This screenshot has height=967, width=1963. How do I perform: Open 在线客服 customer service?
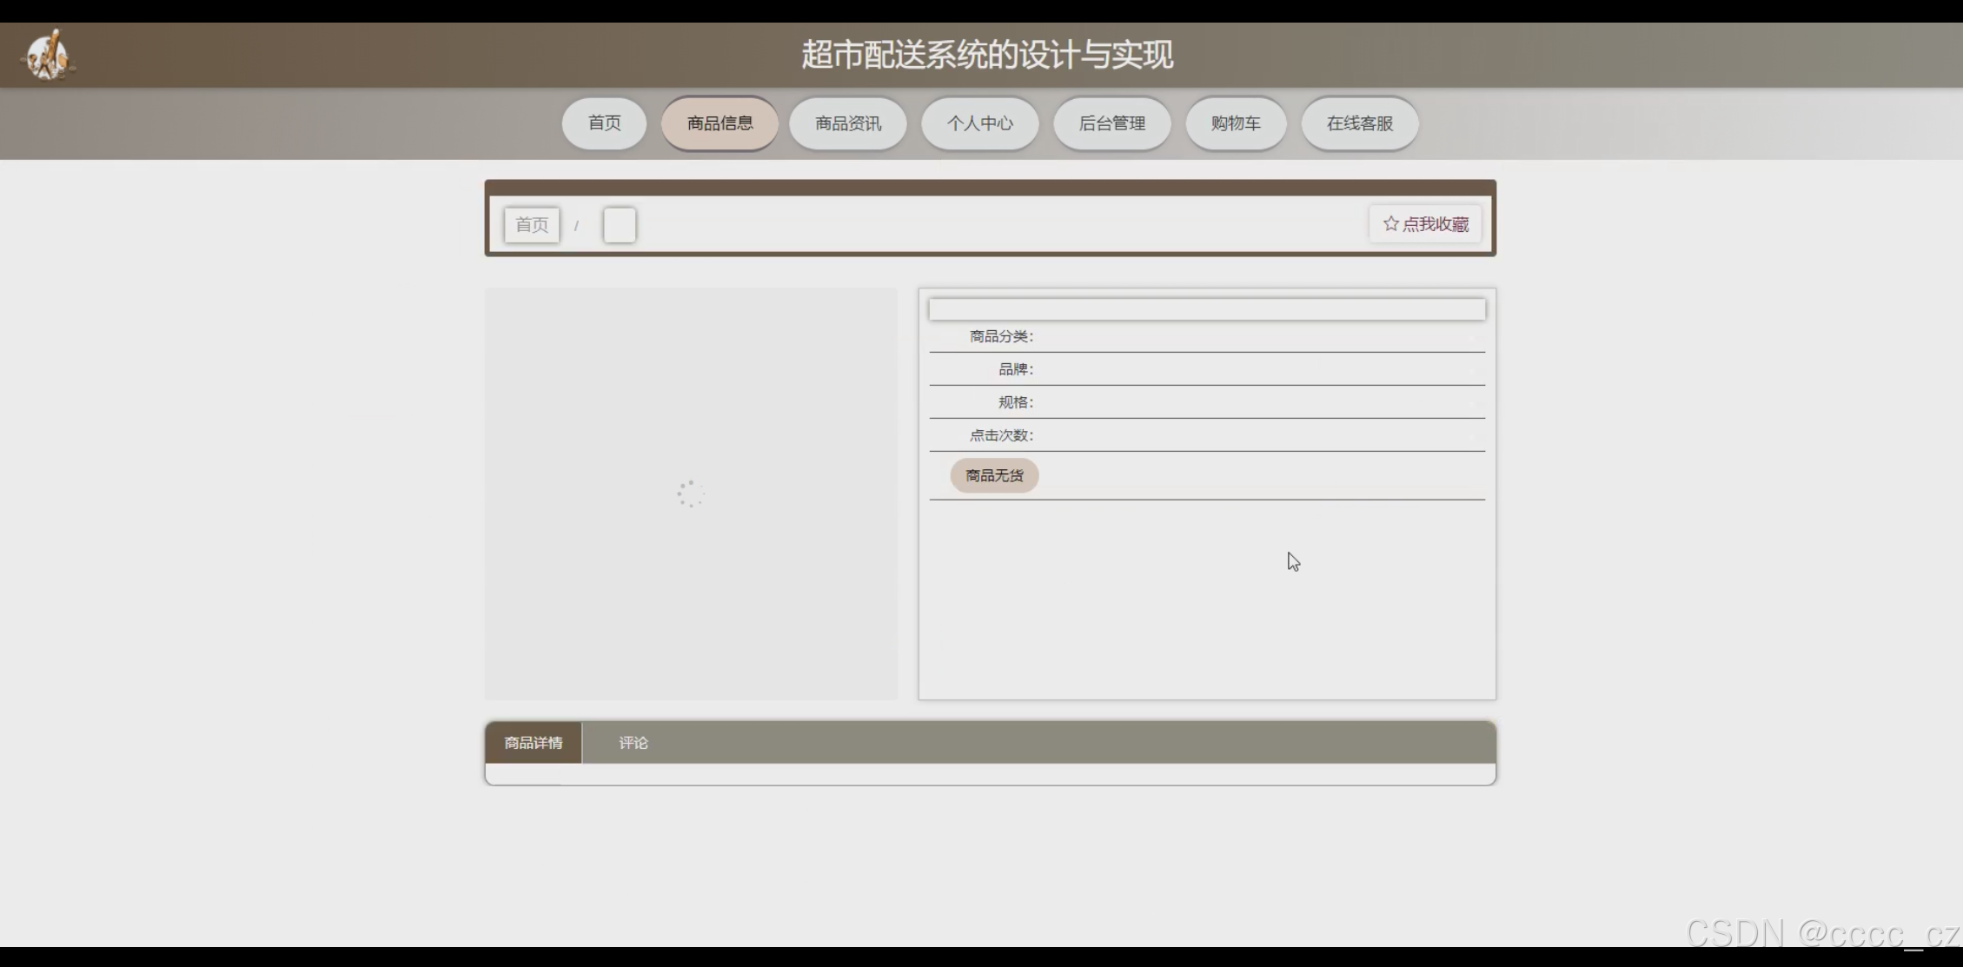(x=1359, y=123)
